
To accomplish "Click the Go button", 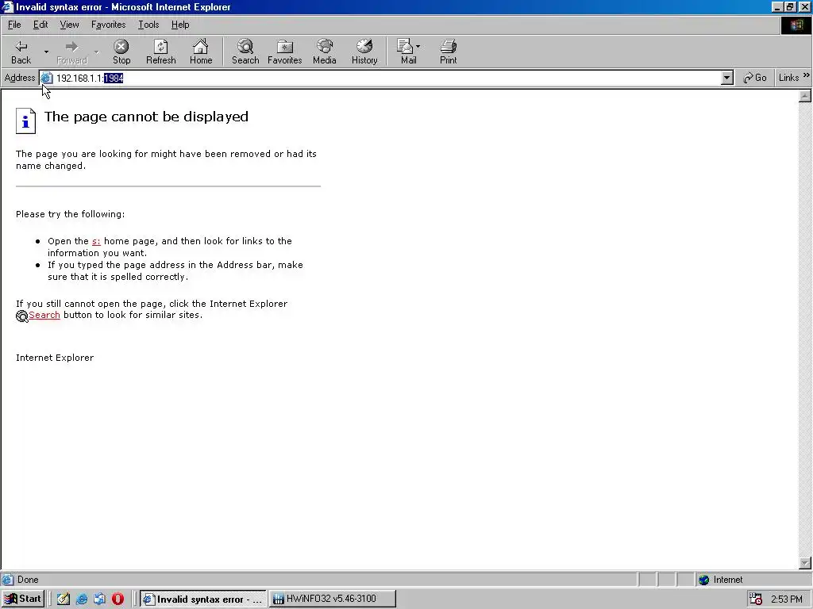I will click(x=754, y=78).
